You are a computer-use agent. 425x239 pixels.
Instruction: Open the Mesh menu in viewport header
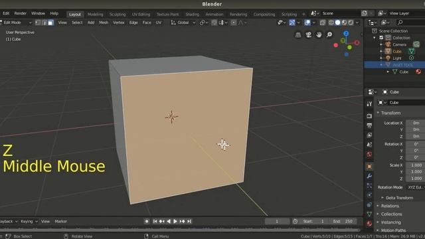104,23
